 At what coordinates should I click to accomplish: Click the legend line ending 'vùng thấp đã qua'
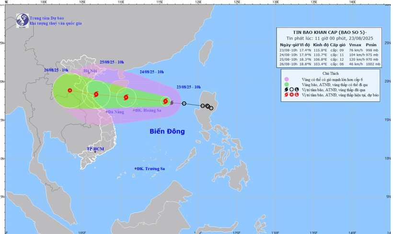pyautogui.click(x=334, y=90)
